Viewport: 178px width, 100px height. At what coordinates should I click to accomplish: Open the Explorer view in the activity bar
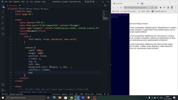pos(3,6)
